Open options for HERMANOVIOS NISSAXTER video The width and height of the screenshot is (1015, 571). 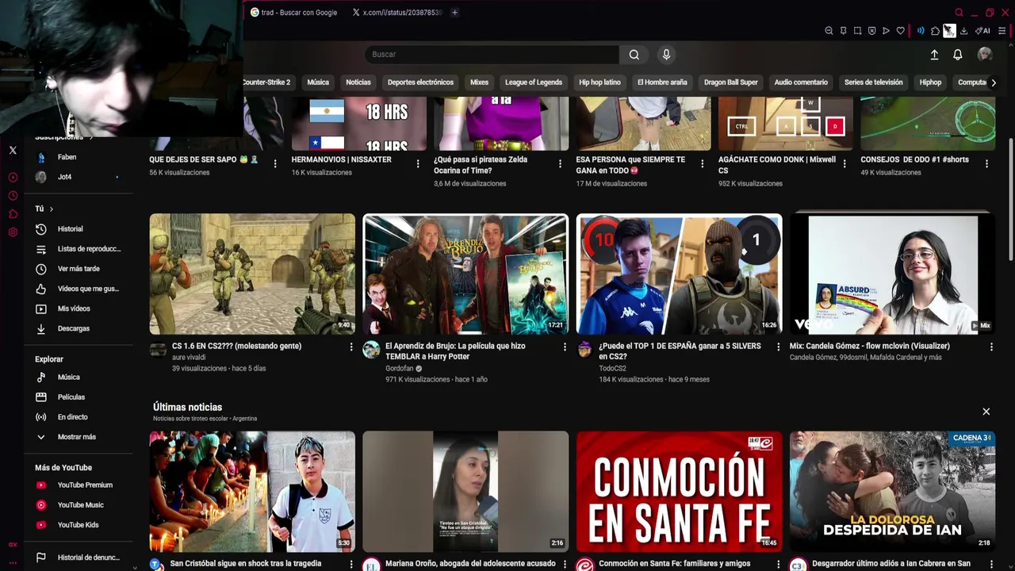418,163
